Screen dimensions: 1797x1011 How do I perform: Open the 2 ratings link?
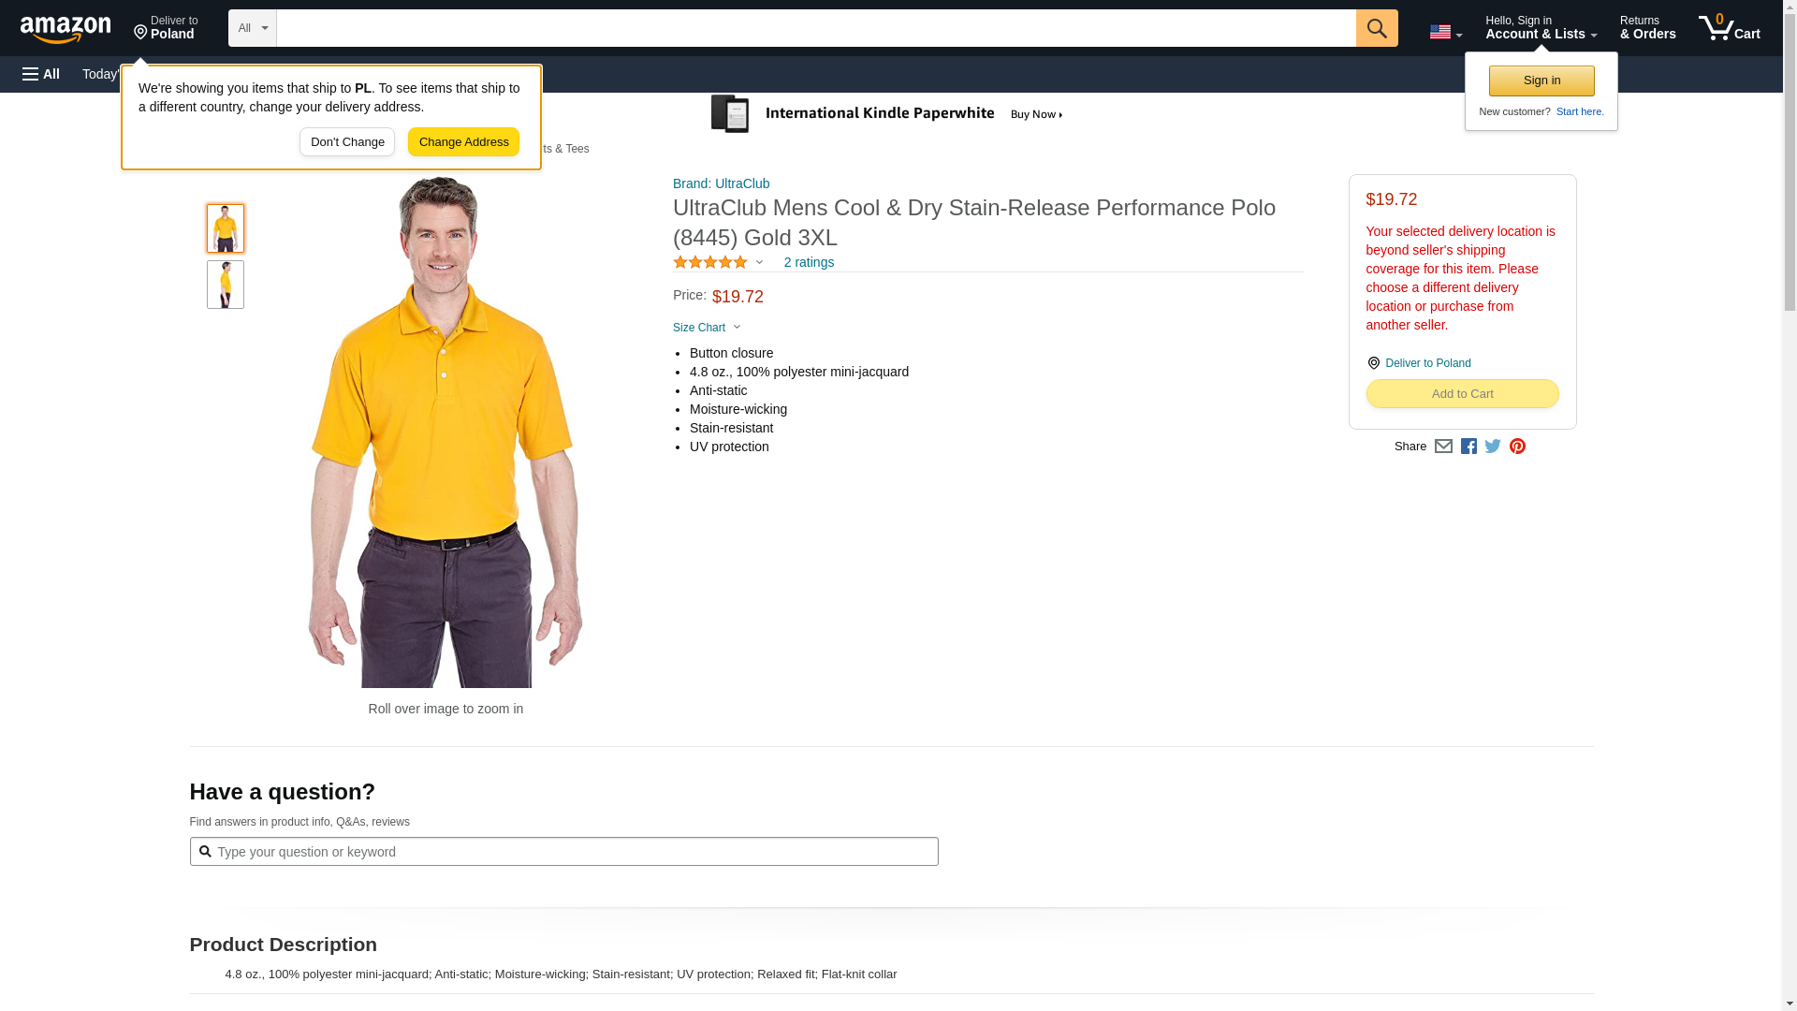[x=809, y=262]
